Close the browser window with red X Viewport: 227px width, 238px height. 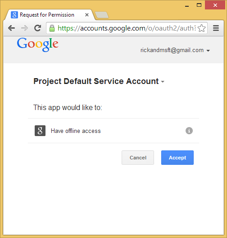click(x=215, y=5)
